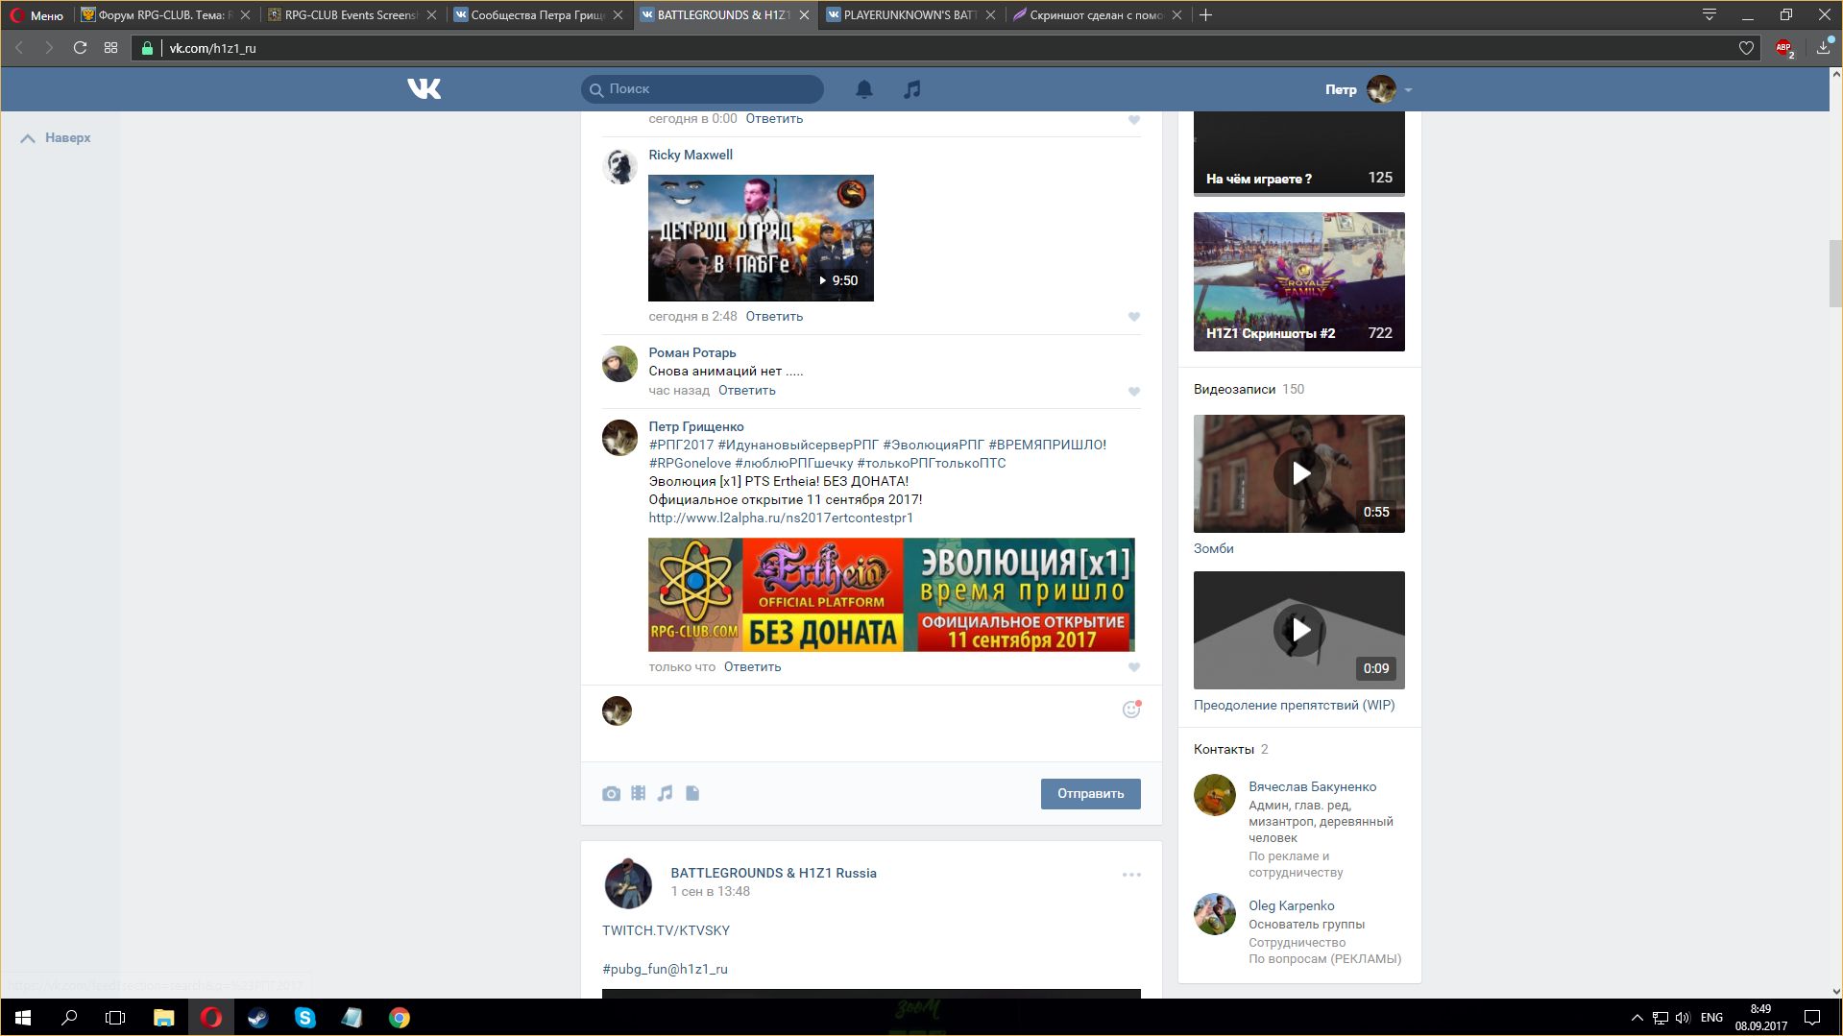Open Opera speed dial grid icon
The height and width of the screenshot is (1036, 1843).
pyautogui.click(x=111, y=48)
